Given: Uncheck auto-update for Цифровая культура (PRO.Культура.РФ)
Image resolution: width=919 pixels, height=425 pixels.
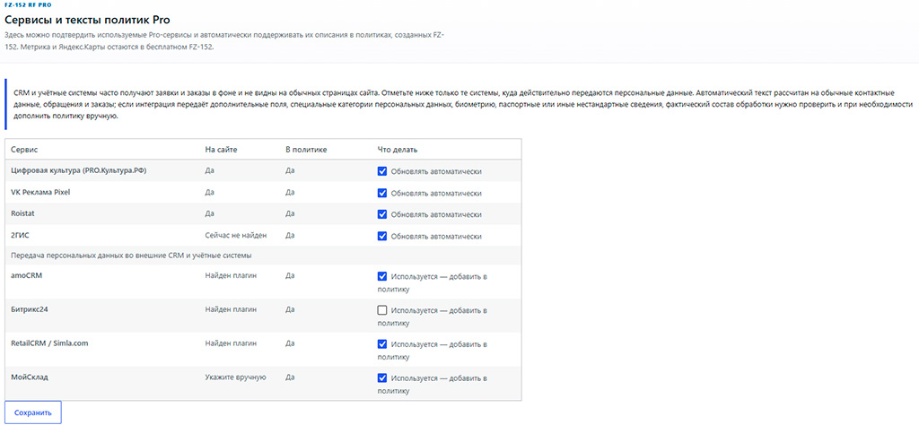Looking at the screenshot, I should [382, 171].
